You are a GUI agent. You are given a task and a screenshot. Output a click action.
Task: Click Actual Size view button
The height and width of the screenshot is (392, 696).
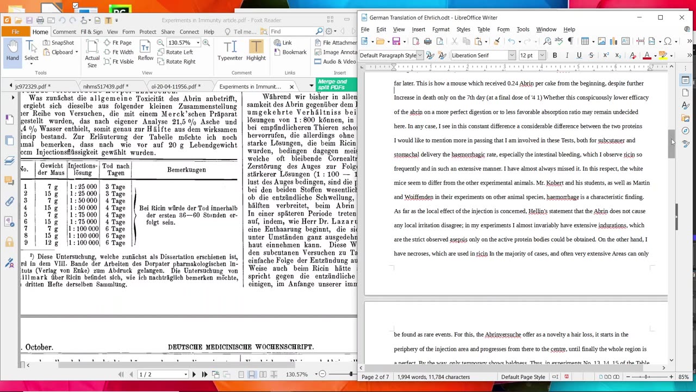[92, 54]
